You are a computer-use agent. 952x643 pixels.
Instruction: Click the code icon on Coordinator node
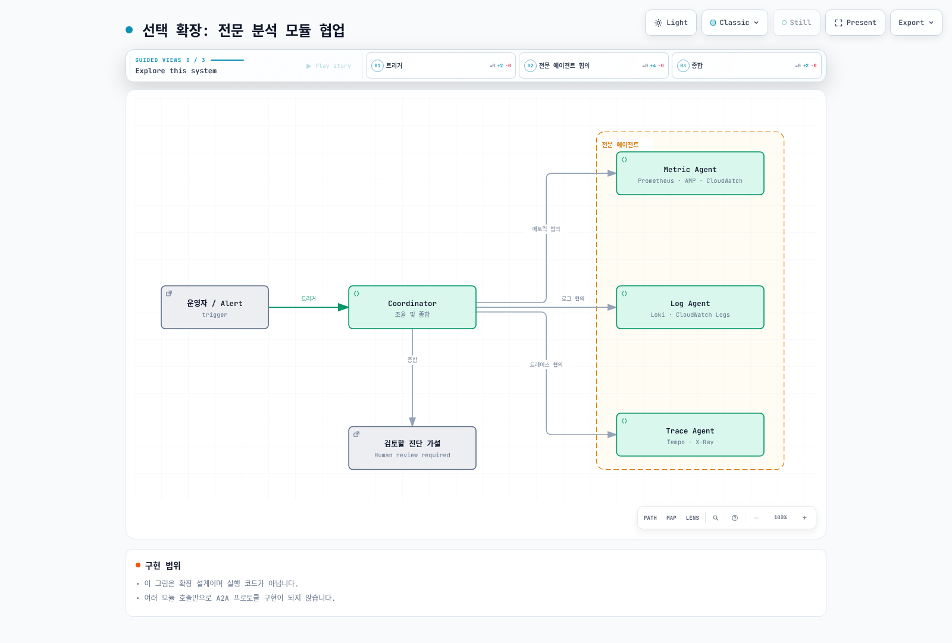pyautogui.click(x=356, y=294)
